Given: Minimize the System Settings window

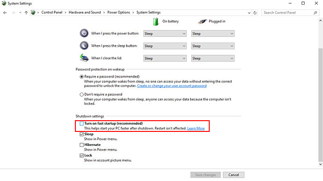Looking at the screenshot, I should click(290, 3).
